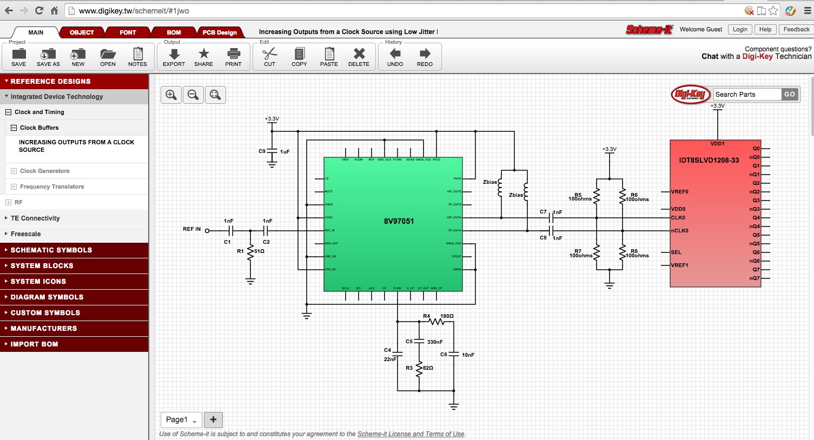Add a new page with plus button
The image size is (814, 440).
pyautogui.click(x=213, y=420)
